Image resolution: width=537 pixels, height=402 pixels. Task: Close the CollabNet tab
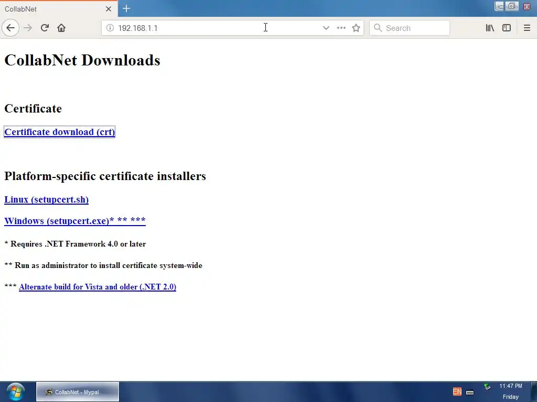(x=109, y=9)
